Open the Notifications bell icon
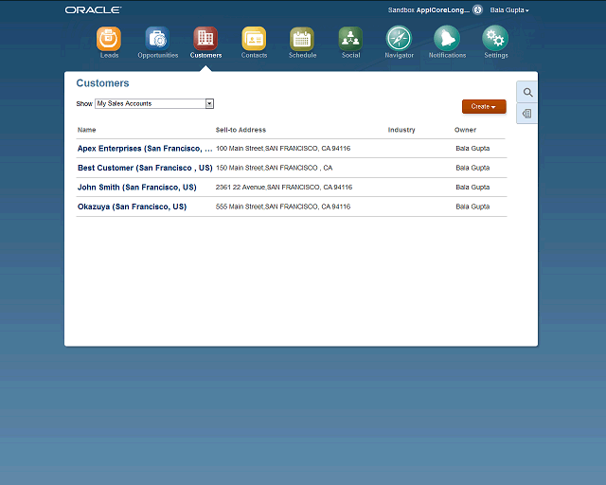The width and height of the screenshot is (606, 485). pyautogui.click(x=447, y=38)
